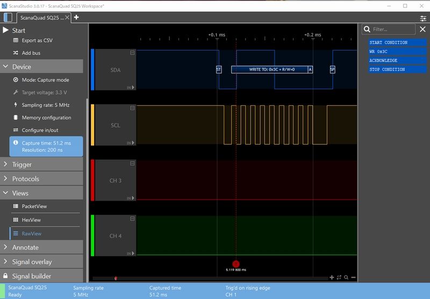
Task: Click the Memory configuration icon
Action: click(16, 117)
